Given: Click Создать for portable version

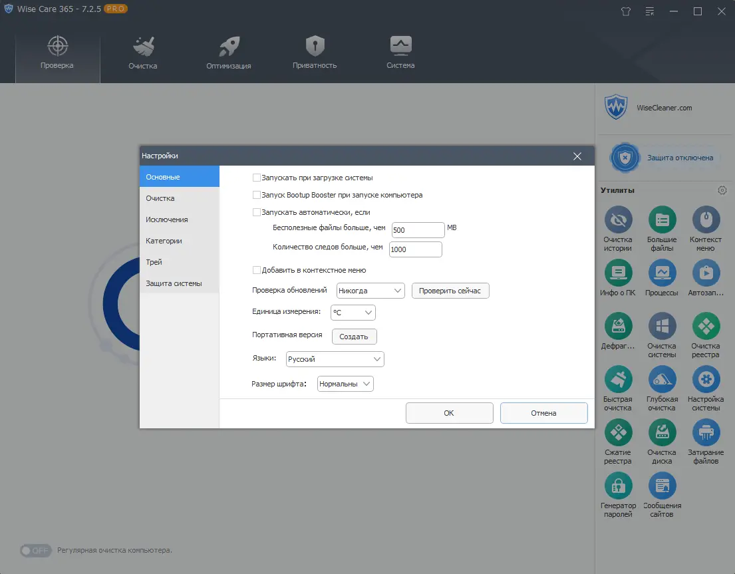Looking at the screenshot, I should (354, 337).
